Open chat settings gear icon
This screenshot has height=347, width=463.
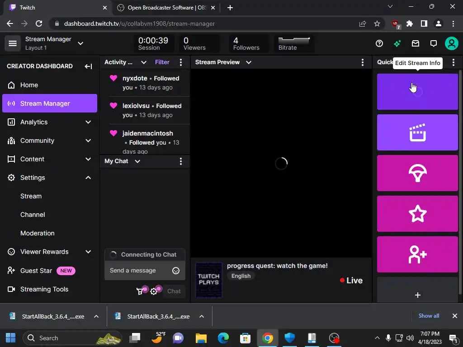click(154, 291)
